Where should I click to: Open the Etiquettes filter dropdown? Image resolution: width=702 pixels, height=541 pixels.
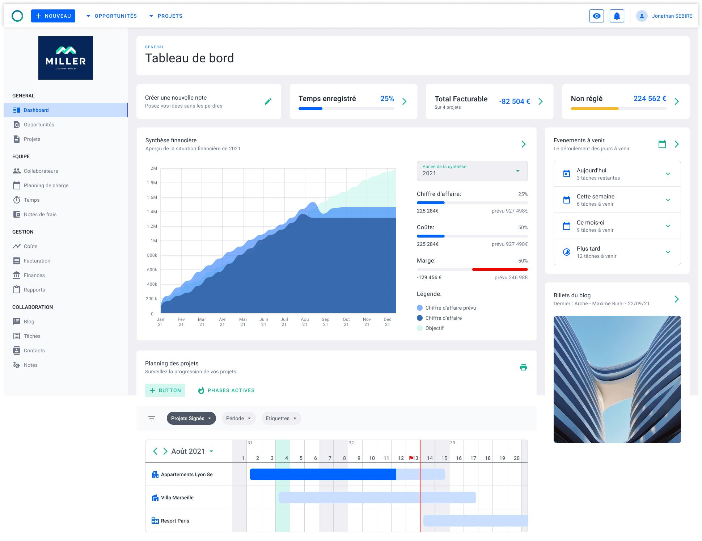pos(281,418)
